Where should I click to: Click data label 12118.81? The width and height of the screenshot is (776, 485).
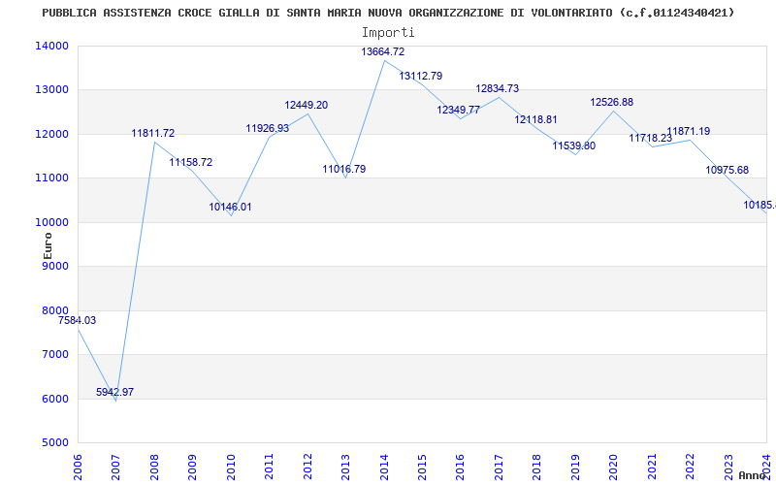[535, 119]
